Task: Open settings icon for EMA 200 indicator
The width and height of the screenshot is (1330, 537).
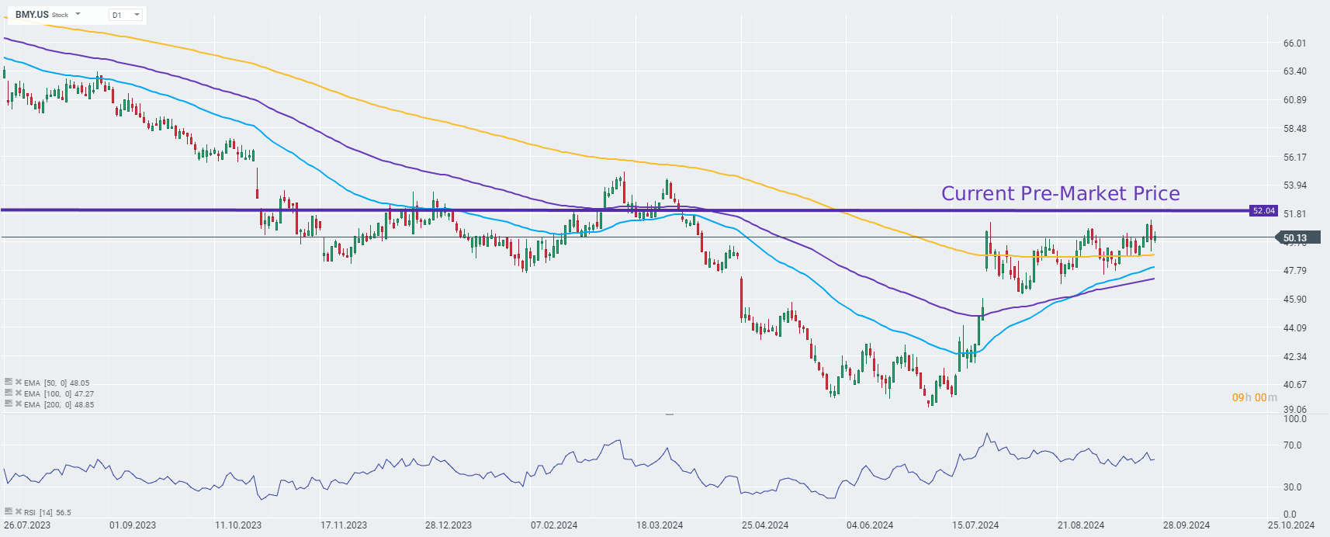Action: tap(8, 404)
